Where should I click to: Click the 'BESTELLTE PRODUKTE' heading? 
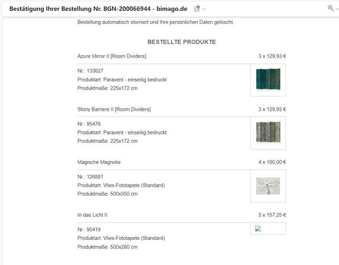tap(182, 42)
